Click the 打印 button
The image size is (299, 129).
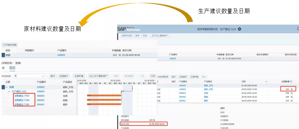153,76
